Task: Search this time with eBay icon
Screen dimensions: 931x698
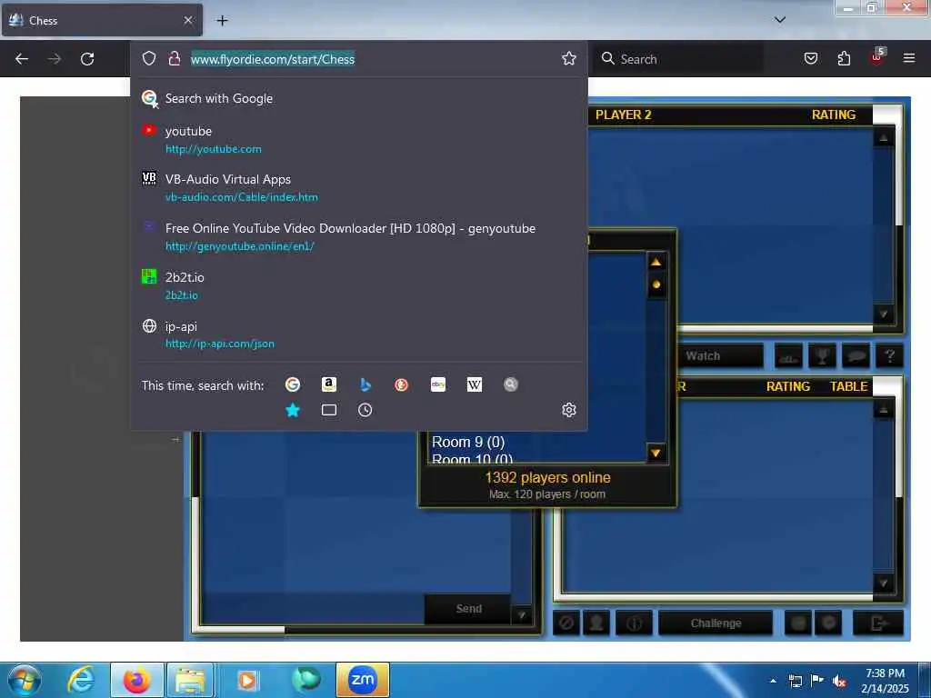Action: click(438, 384)
